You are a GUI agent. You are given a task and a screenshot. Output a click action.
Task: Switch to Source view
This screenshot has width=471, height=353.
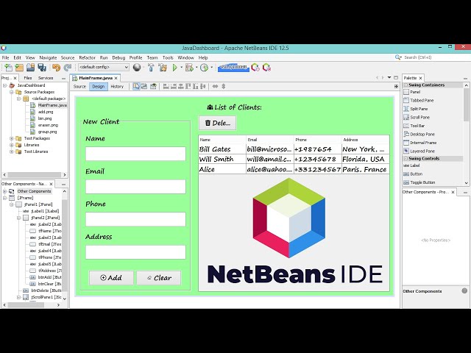click(79, 87)
